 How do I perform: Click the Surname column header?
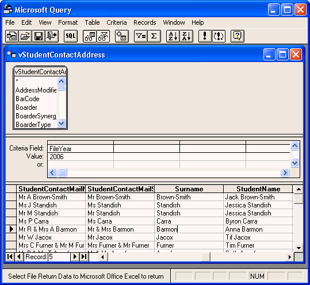click(x=189, y=189)
